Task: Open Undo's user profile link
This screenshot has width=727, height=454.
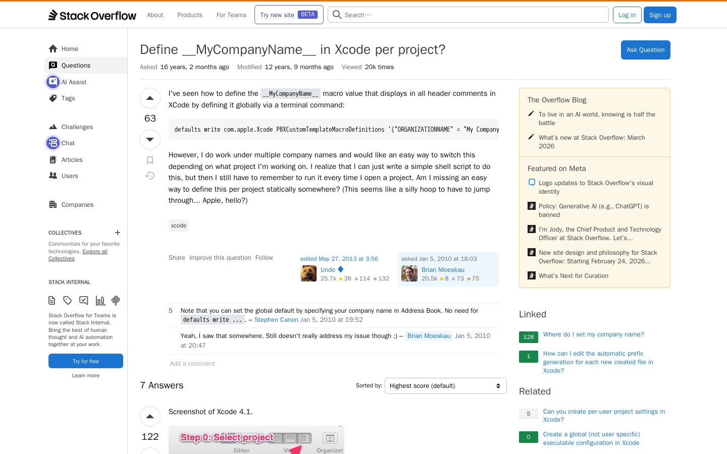Action: click(328, 270)
